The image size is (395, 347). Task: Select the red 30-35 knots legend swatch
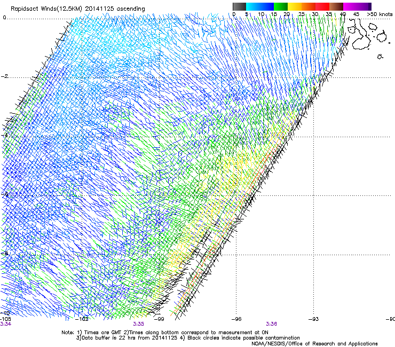click(322, 6)
